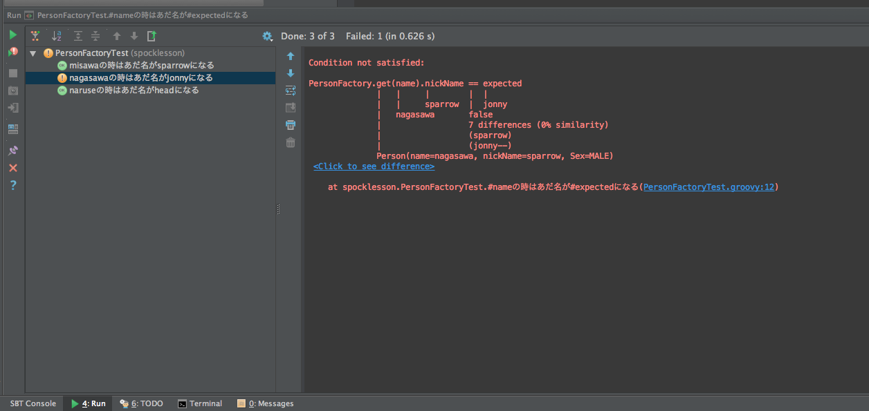Viewport: 869px width, 411px height.
Task: Open help via the question mark icon
Action: [x=12, y=185]
